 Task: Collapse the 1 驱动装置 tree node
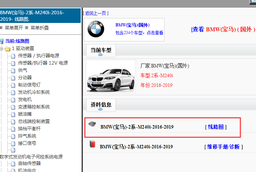coord(1,49)
